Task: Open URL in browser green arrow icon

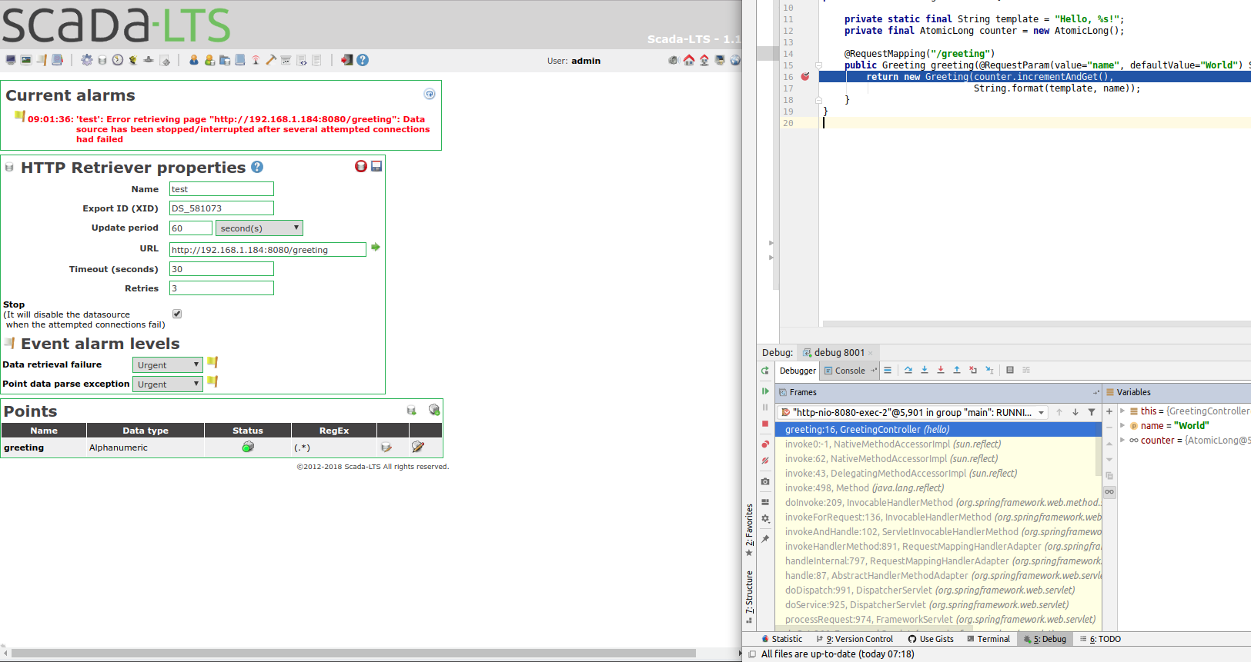Action: pos(376,247)
